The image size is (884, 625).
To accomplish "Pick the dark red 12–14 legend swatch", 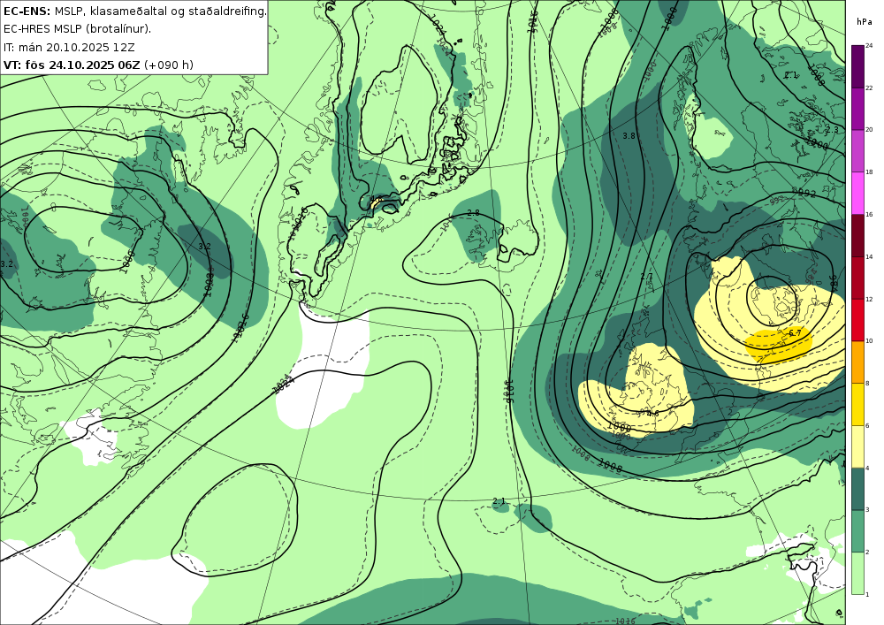I will [857, 278].
